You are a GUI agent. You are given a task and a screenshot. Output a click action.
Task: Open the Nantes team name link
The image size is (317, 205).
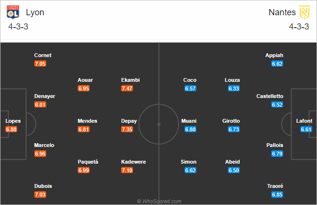click(282, 12)
